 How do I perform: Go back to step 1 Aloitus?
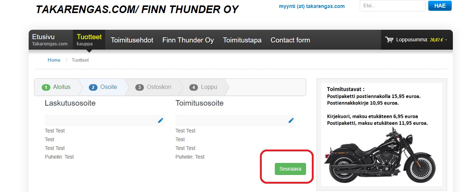click(x=56, y=87)
